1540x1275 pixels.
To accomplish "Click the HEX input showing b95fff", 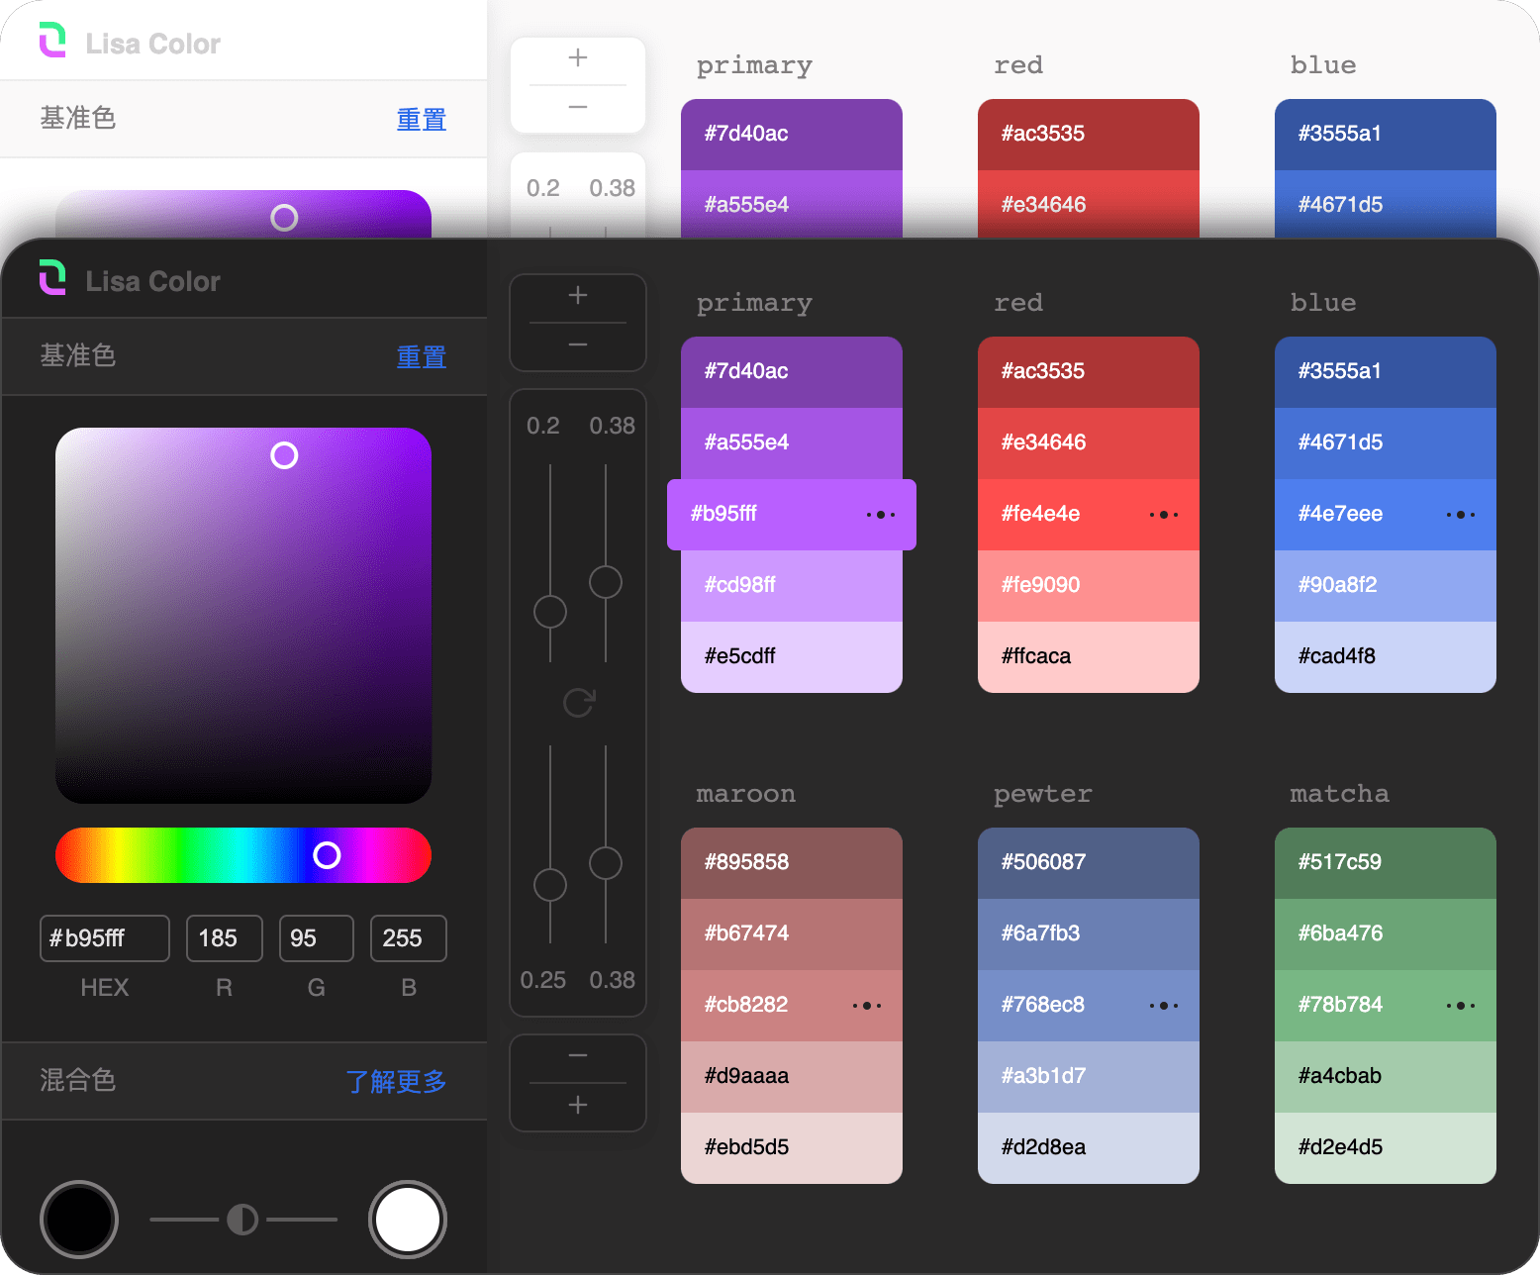I will coord(105,938).
